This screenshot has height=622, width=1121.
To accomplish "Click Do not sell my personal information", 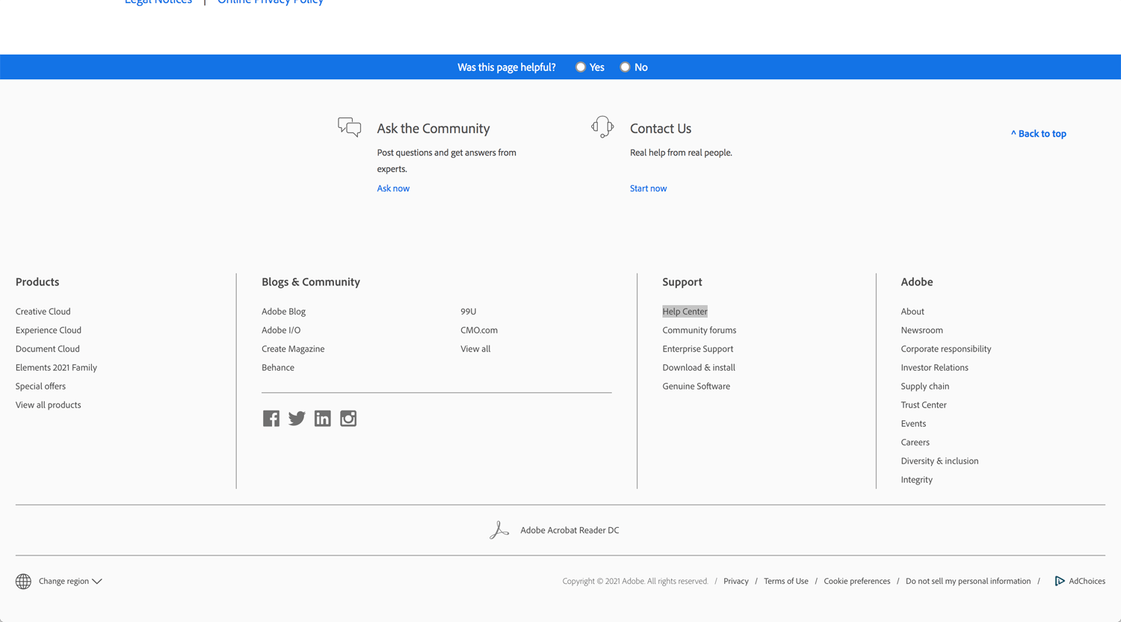I will pos(969,582).
